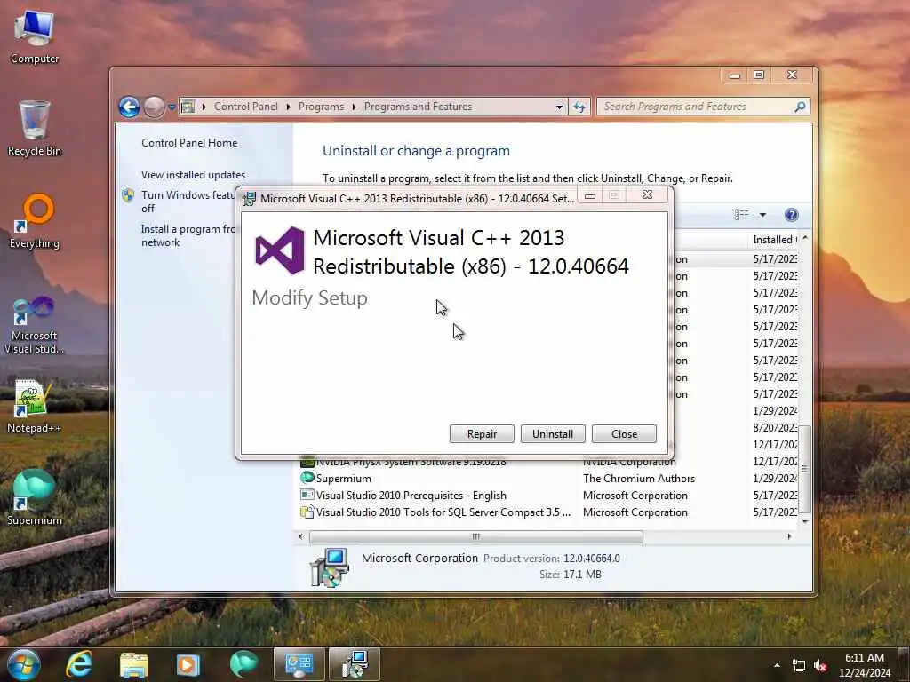Open the view options dropdown arrow
This screenshot has height=682, width=910.
point(762,215)
